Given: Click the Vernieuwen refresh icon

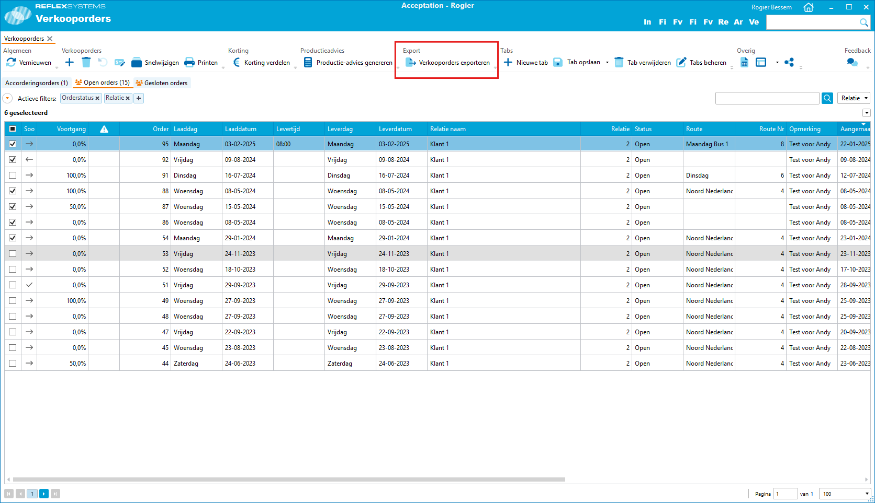Looking at the screenshot, I should 11,63.
